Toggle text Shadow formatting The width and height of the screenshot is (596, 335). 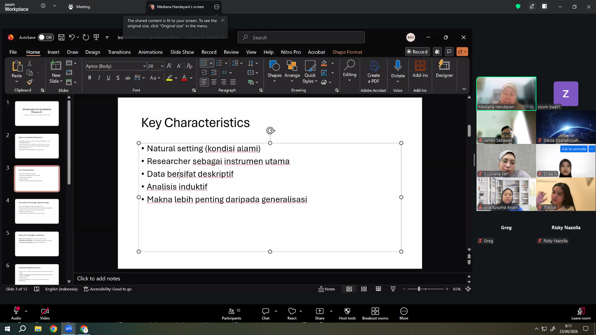(x=118, y=78)
